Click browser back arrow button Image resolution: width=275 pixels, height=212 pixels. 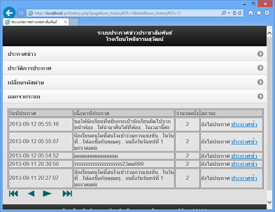click(9, 13)
